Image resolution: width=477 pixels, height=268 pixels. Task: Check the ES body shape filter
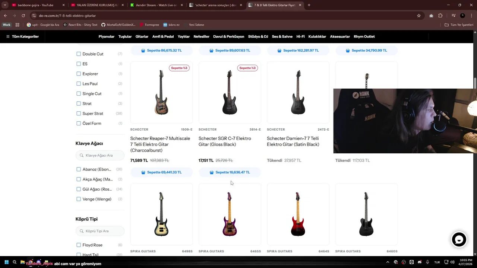click(79, 64)
